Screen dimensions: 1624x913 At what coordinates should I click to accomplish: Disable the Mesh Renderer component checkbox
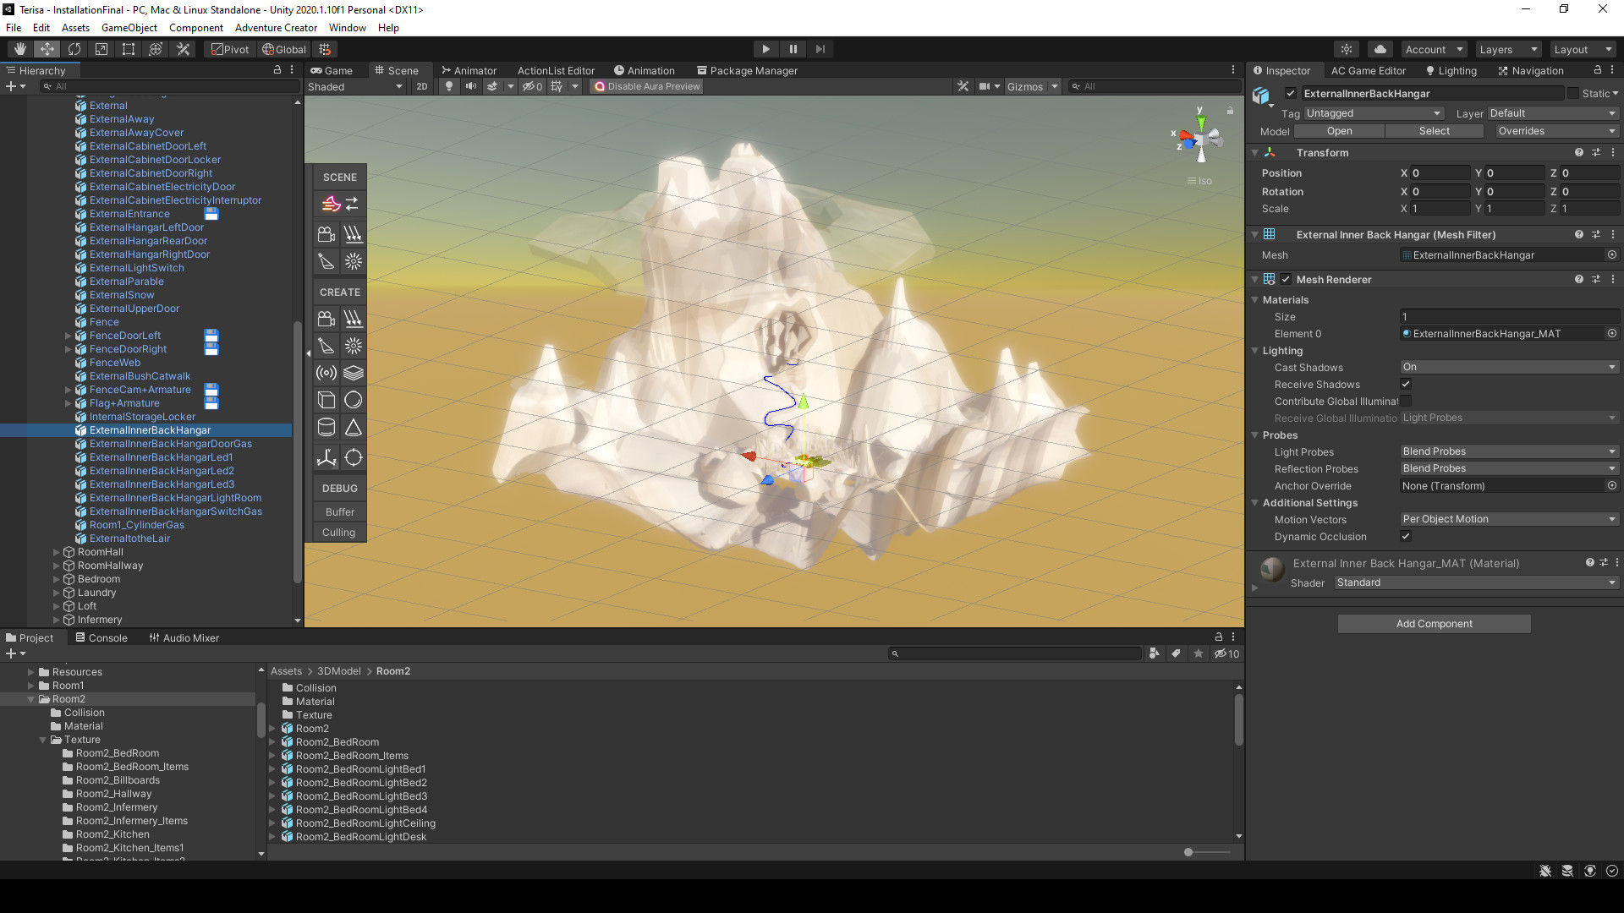point(1286,279)
